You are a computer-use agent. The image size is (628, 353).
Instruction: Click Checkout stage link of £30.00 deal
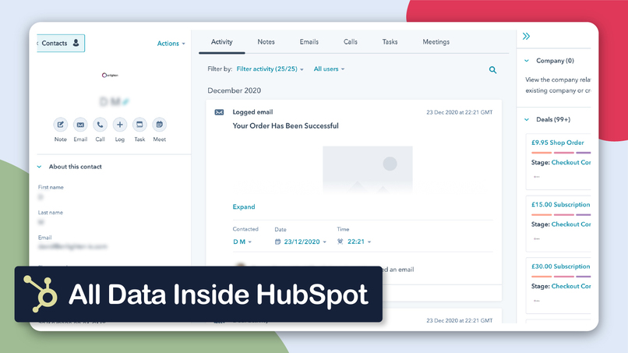point(571,286)
